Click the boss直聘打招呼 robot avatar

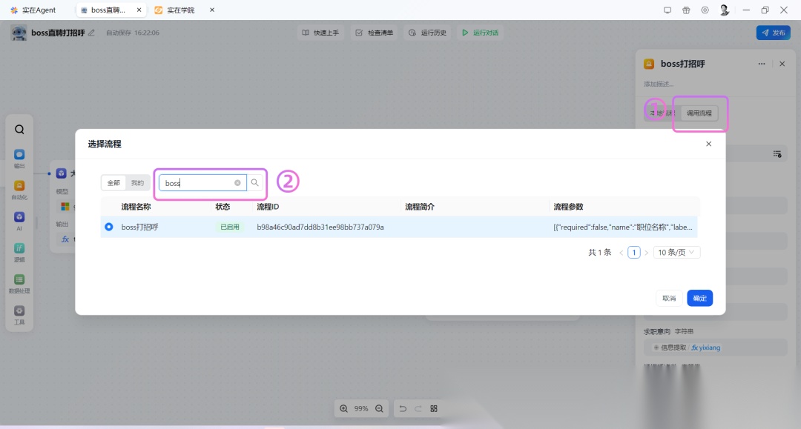coord(19,33)
